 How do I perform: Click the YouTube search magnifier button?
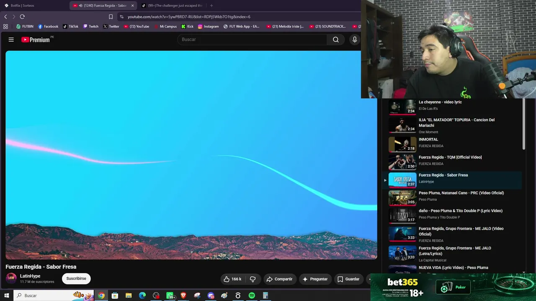pyautogui.click(x=336, y=39)
